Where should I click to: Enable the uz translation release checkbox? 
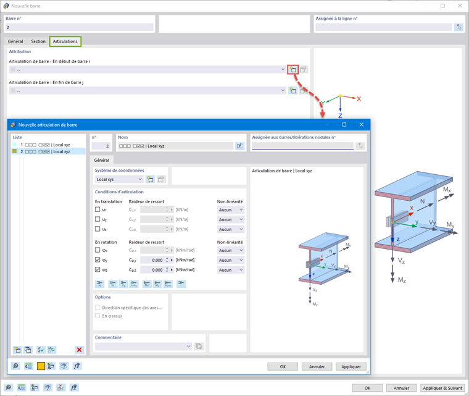[x=98, y=229]
